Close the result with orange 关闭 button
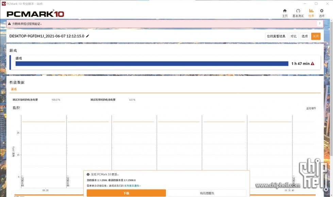The image size is (333, 197). [x=316, y=36]
